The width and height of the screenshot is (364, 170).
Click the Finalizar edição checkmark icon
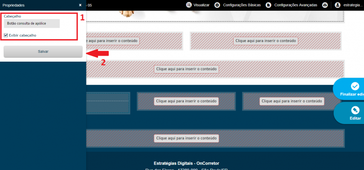click(355, 86)
